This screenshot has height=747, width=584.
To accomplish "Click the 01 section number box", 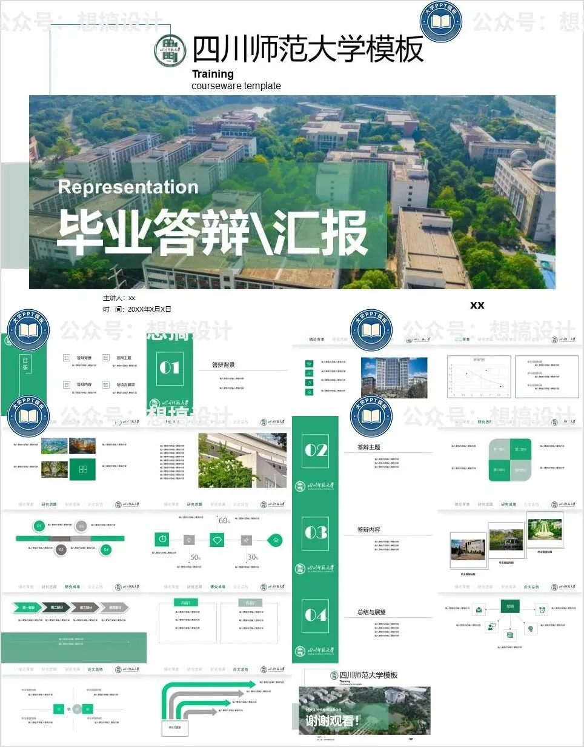I will [170, 367].
